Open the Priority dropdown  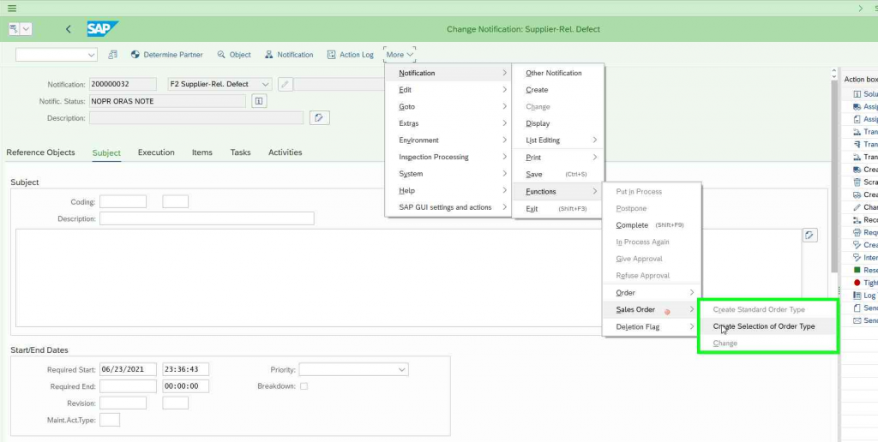point(353,369)
